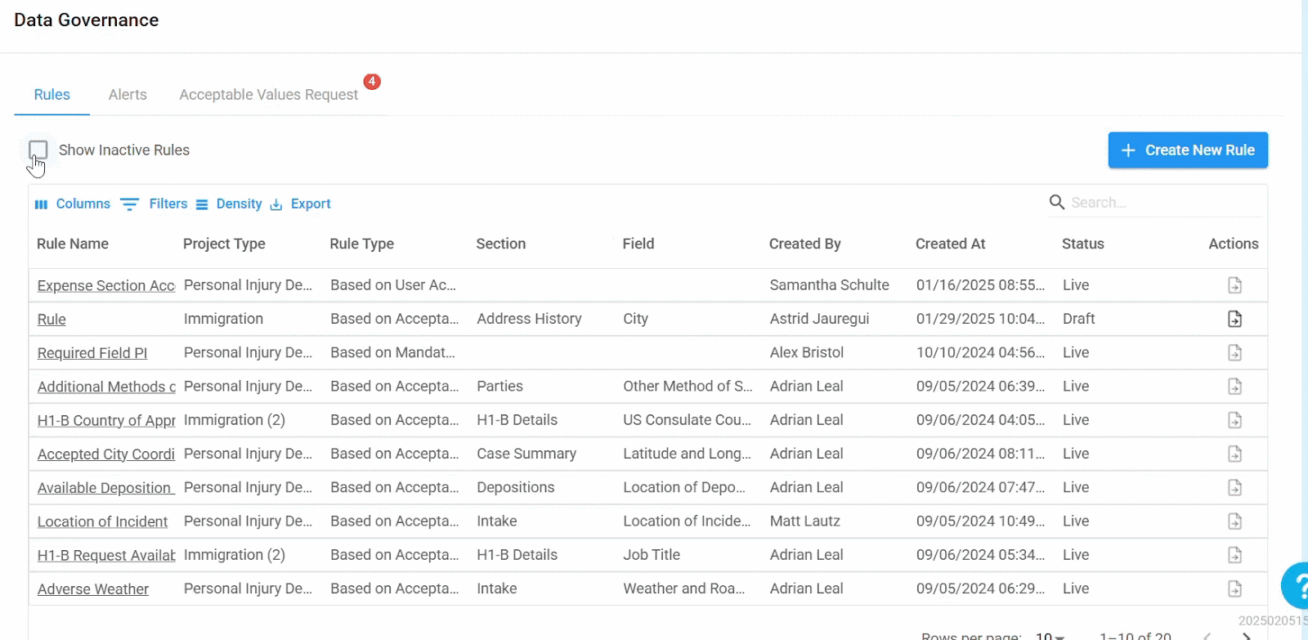Open Accepted City Coordi rule link

(106, 454)
